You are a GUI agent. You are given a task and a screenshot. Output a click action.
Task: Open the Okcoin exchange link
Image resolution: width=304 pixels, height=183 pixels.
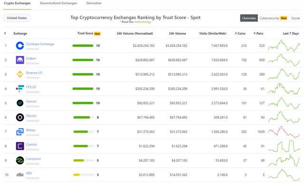[x=31, y=116]
